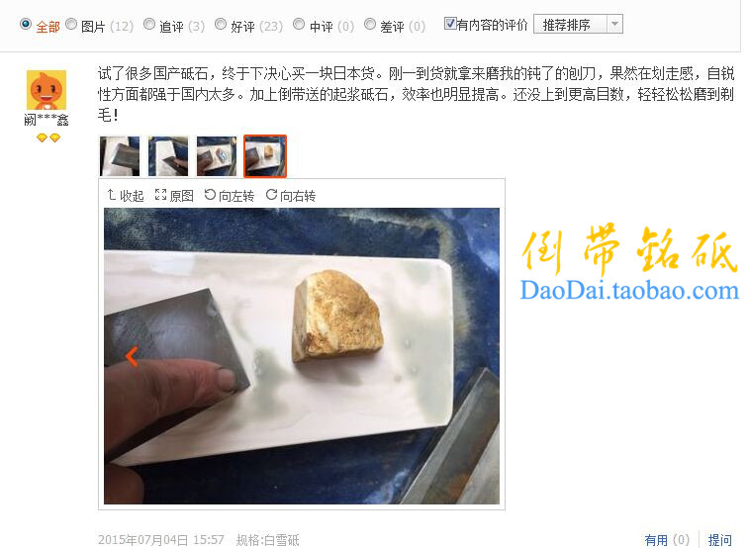Open the 推荐排序 sort dropdown

(x=578, y=25)
